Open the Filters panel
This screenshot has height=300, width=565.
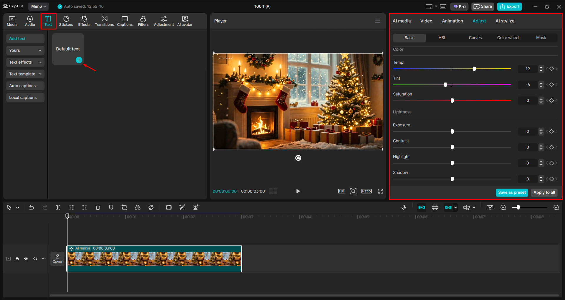(x=143, y=21)
